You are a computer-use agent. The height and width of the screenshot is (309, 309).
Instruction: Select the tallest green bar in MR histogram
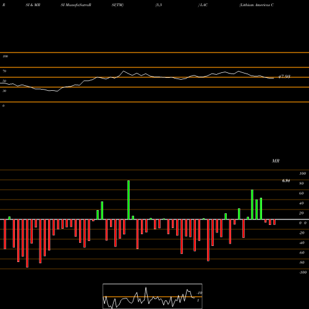click(129, 200)
